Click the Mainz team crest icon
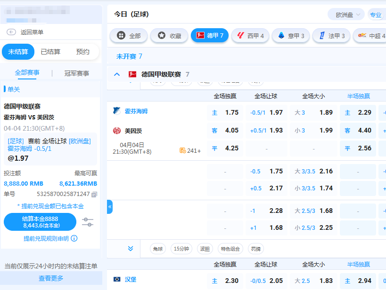Image resolution: width=386 pixels, height=290 pixels. pos(116,131)
